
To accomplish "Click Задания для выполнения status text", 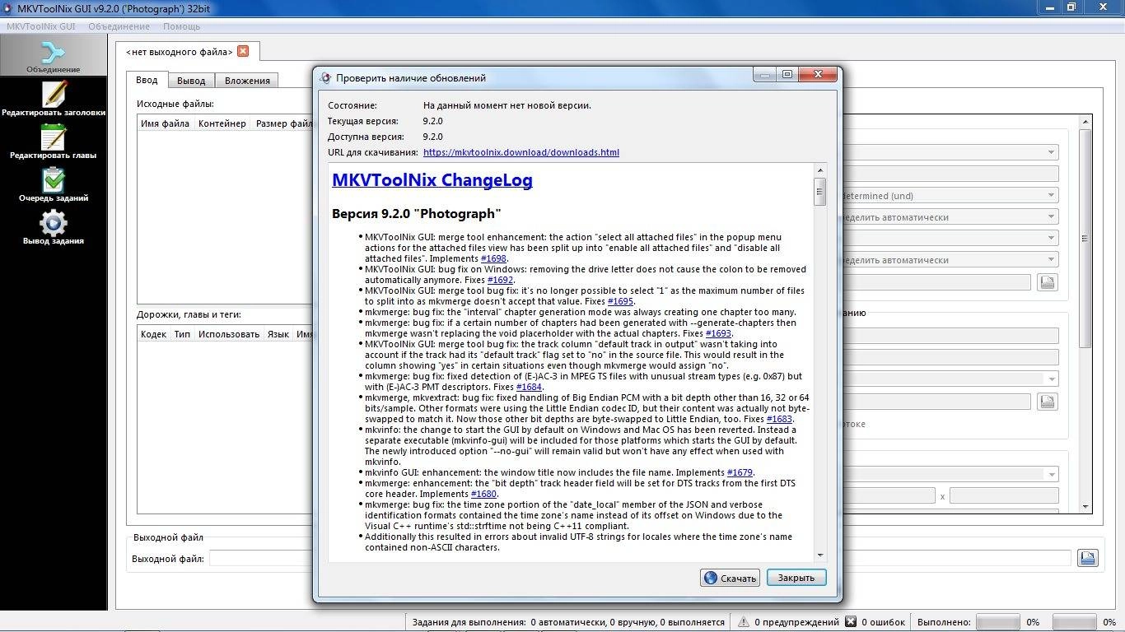I will 568,622.
